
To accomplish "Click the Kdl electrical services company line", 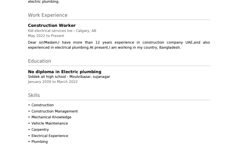I will pos(62,31).
